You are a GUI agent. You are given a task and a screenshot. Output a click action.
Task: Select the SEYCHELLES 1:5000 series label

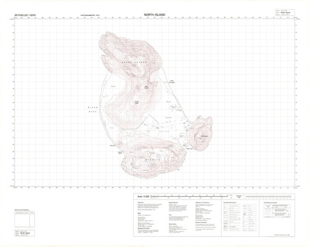(25, 15)
